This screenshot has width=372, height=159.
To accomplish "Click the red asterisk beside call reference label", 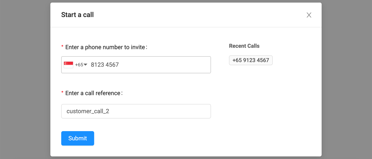I will pos(62,93).
